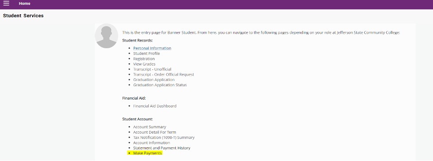433x161 pixels.
Task: Open the hamburger menu icon
Action: tap(6, 3)
